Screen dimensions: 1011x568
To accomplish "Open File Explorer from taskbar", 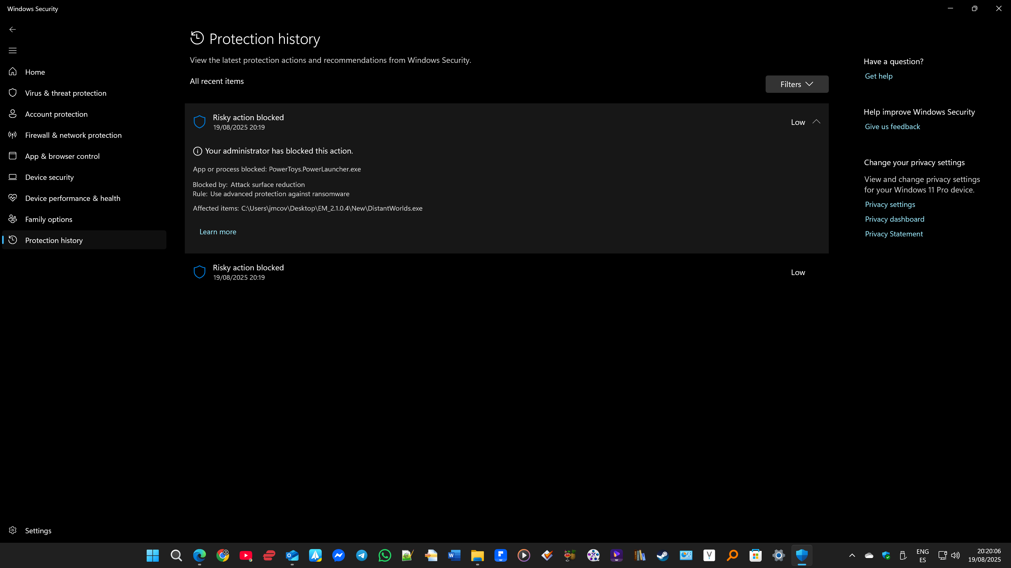I will point(477,555).
